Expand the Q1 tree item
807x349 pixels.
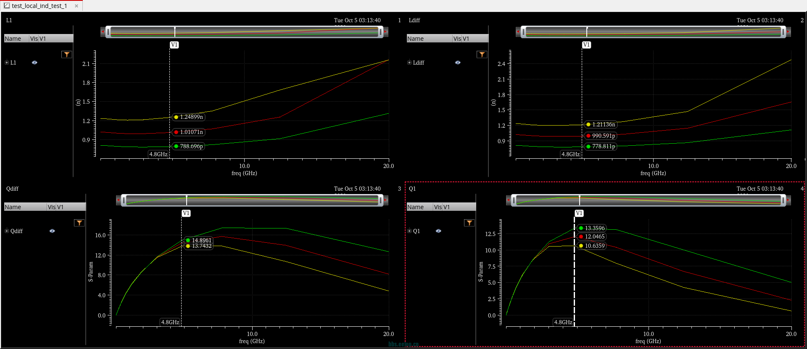coord(409,231)
